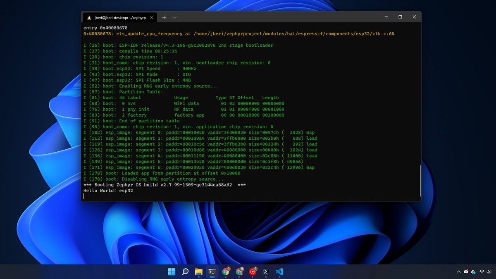Click the ets_update_cpu_frequency path line

point(239,33)
